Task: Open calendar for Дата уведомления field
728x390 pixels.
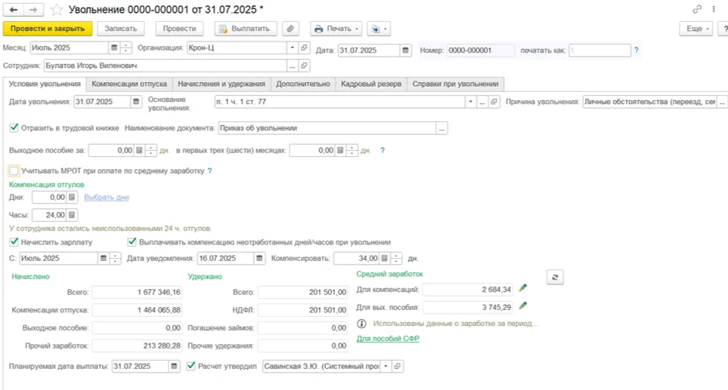Action: coord(259,259)
